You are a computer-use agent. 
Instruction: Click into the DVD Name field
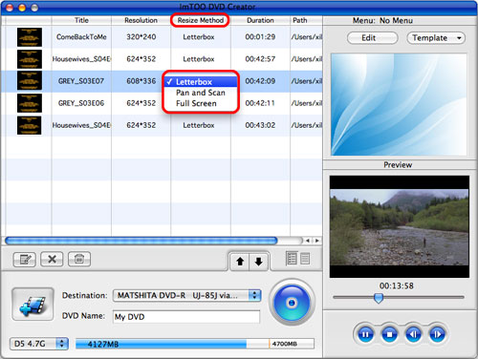pyautogui.click(x=186, y=317)
